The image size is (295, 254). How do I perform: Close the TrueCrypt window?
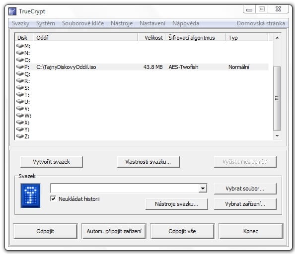coord(278,9)
